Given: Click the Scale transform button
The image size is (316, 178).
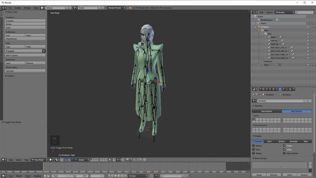Looking at the screenshot, I should point(25,27).
